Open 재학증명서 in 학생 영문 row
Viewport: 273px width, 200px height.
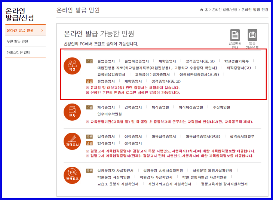(133, 81)
